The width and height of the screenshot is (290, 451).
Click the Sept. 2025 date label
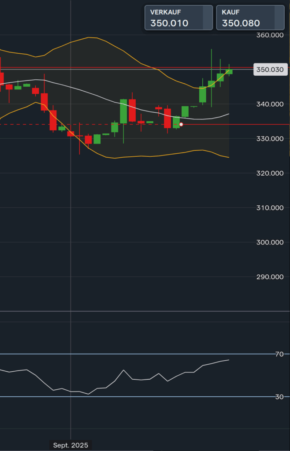point(71,445)
